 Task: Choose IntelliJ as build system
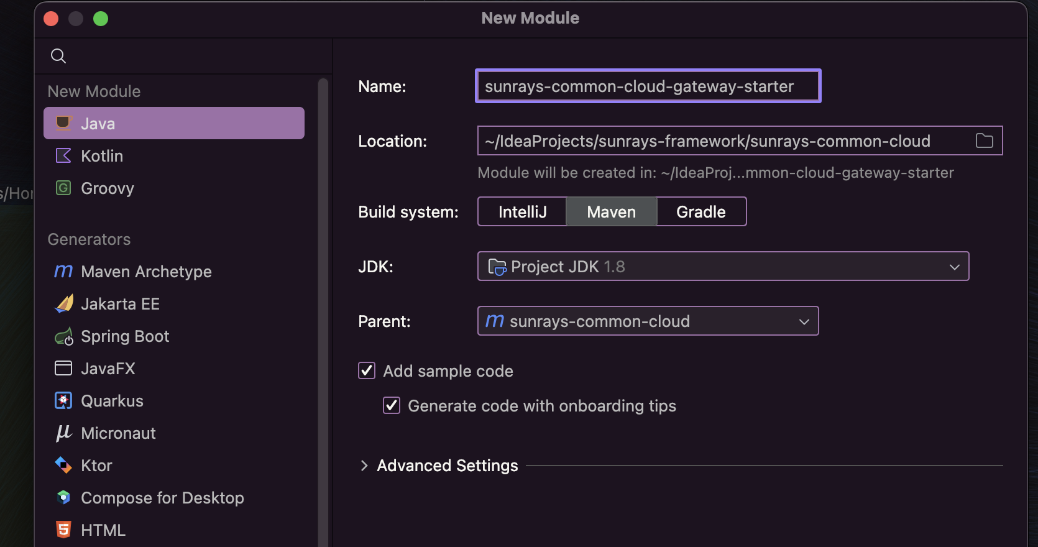tap(522, 212)
